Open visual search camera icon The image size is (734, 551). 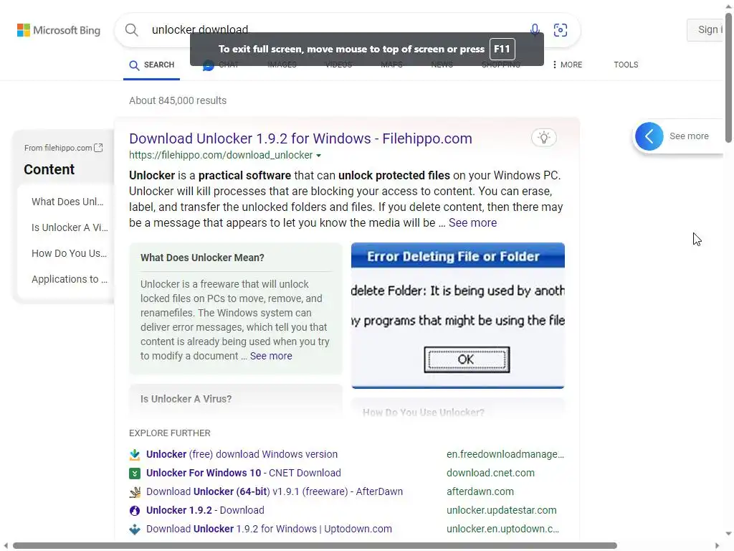561,30
